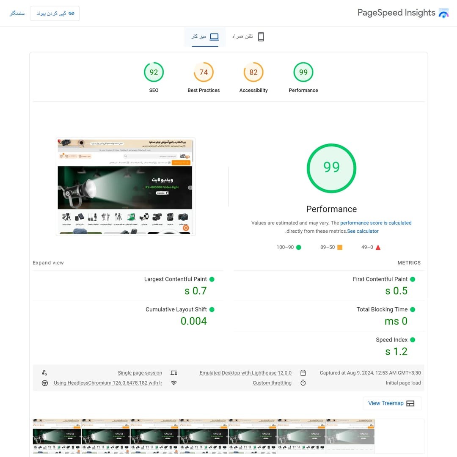Click the stopwatch icon beside Initial page load
The width and height of the screenshot is (457, 457).
[x=303, y=383]
